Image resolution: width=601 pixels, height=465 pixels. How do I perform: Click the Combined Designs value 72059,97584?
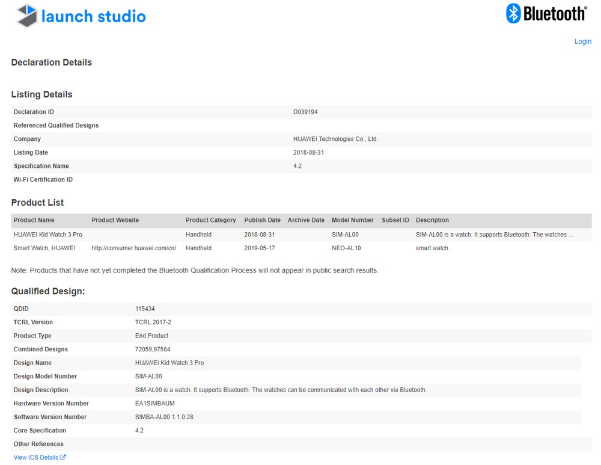point(153,350)
